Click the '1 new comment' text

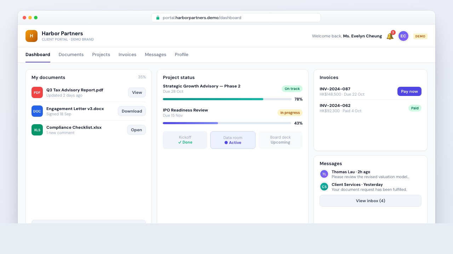(61, 133)
